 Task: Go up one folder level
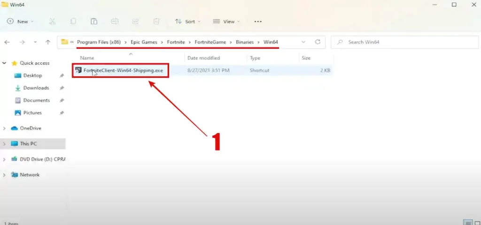(48, 42)
